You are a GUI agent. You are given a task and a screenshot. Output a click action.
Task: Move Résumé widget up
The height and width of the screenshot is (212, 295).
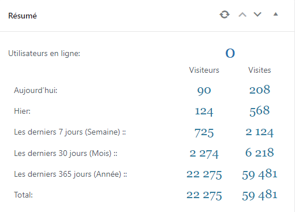point(242,14)
